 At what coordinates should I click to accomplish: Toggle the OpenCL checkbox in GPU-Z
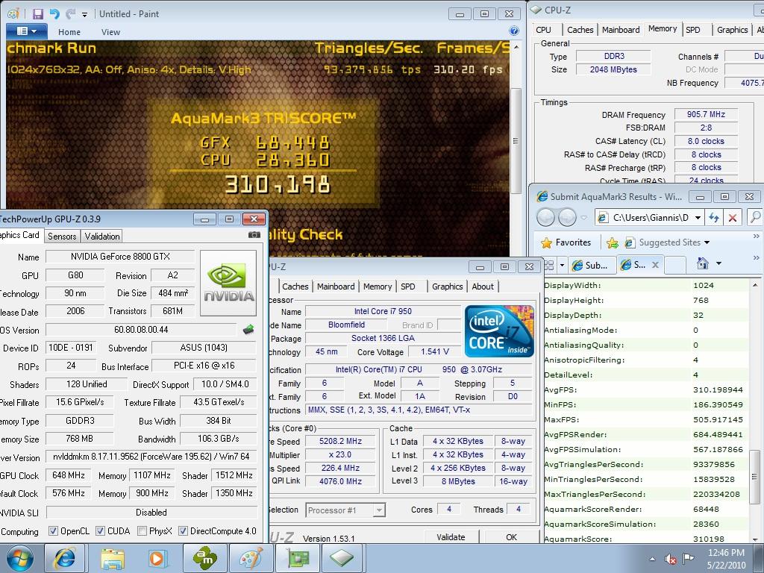click(53, 531)
